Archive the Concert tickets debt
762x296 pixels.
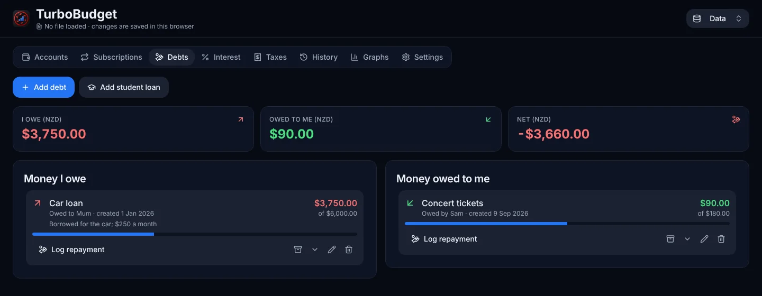pos(670,239)
